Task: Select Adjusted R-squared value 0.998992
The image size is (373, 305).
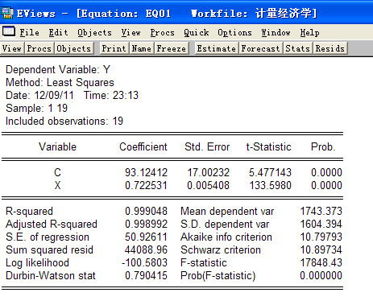Action: (x=146, y=224)
